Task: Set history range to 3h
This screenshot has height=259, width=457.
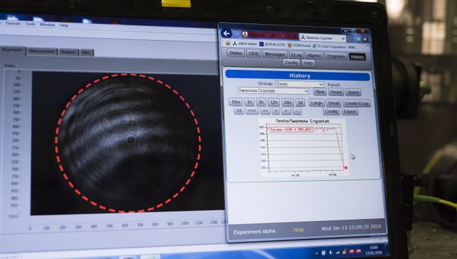Action: tap(261, 102)
